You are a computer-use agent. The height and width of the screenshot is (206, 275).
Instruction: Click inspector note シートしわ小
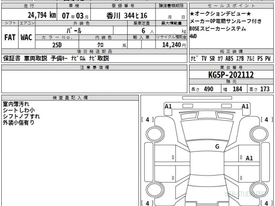tap(18, 110)
